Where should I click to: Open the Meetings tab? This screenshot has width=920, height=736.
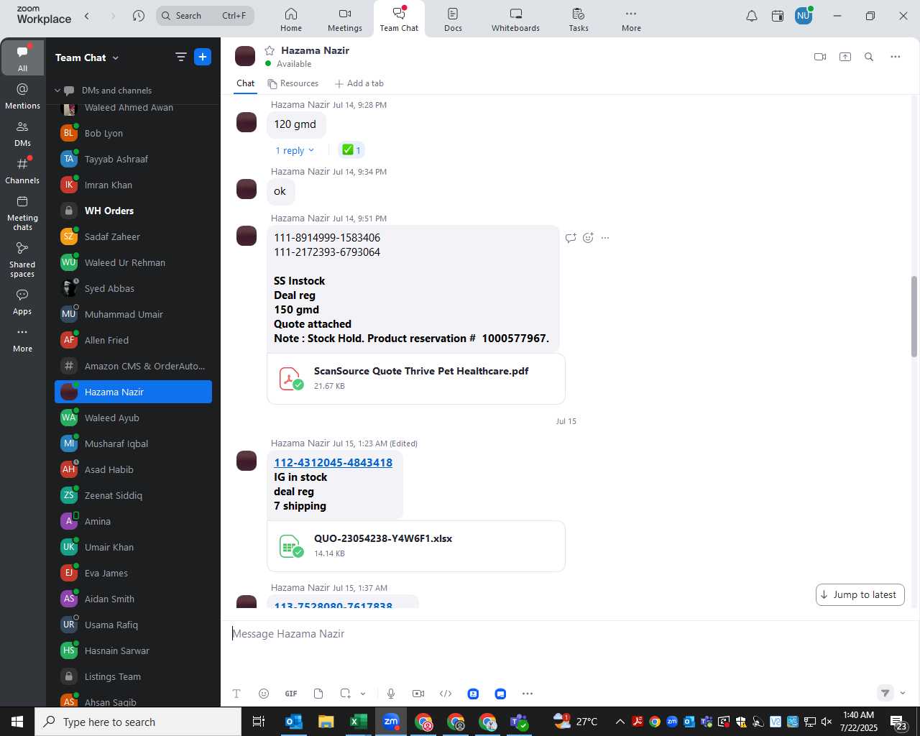point(345,19)
